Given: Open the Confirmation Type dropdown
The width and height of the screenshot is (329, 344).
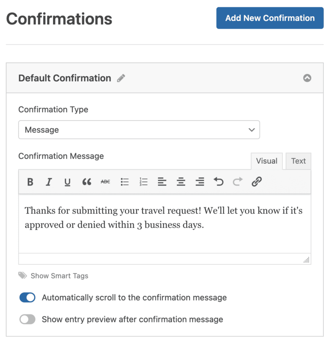Looking at the screenshot, I should pos(139,129).
